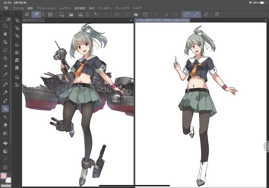The height and width of the screenshot is (188, 269).
Task: Open the フィルター menu
Action: click(105, 8)
